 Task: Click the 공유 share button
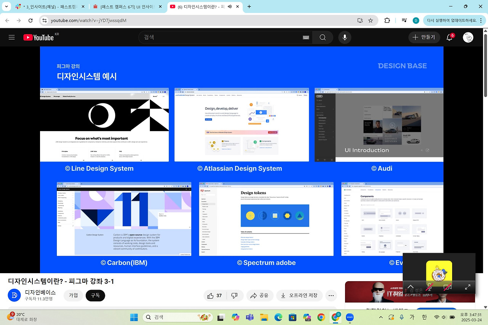pos(259,295)
